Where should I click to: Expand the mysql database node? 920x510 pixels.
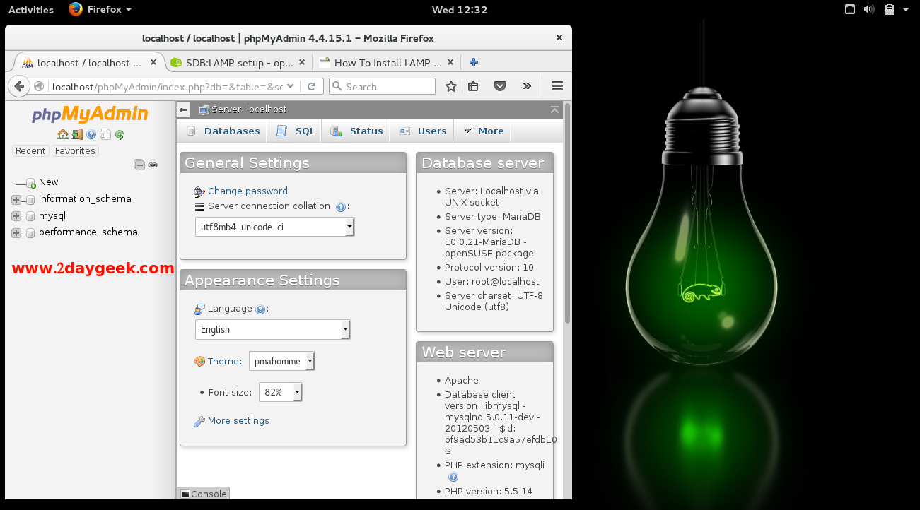[x=16, y=216]
